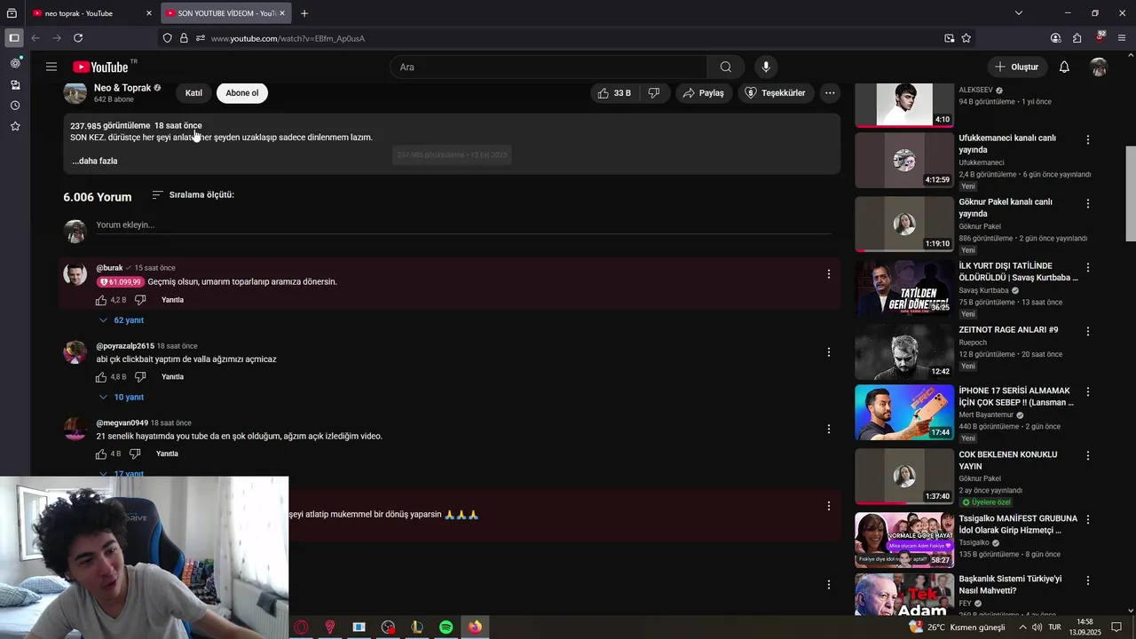
Task: Open the ChatGPT sidebar panel icon
Action: (15, 63)
